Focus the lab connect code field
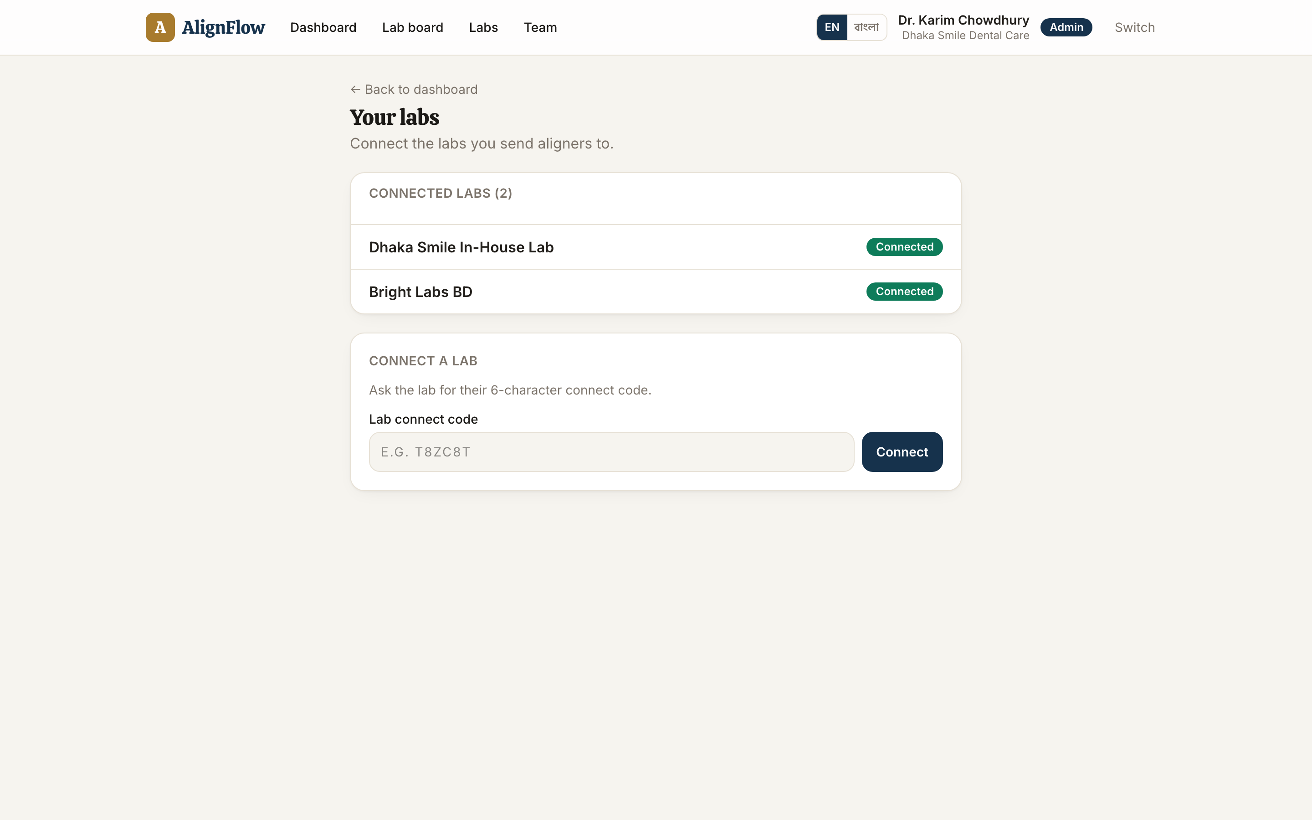The height and width of the screenshot is (820, 1312). [x=611, y=452]
